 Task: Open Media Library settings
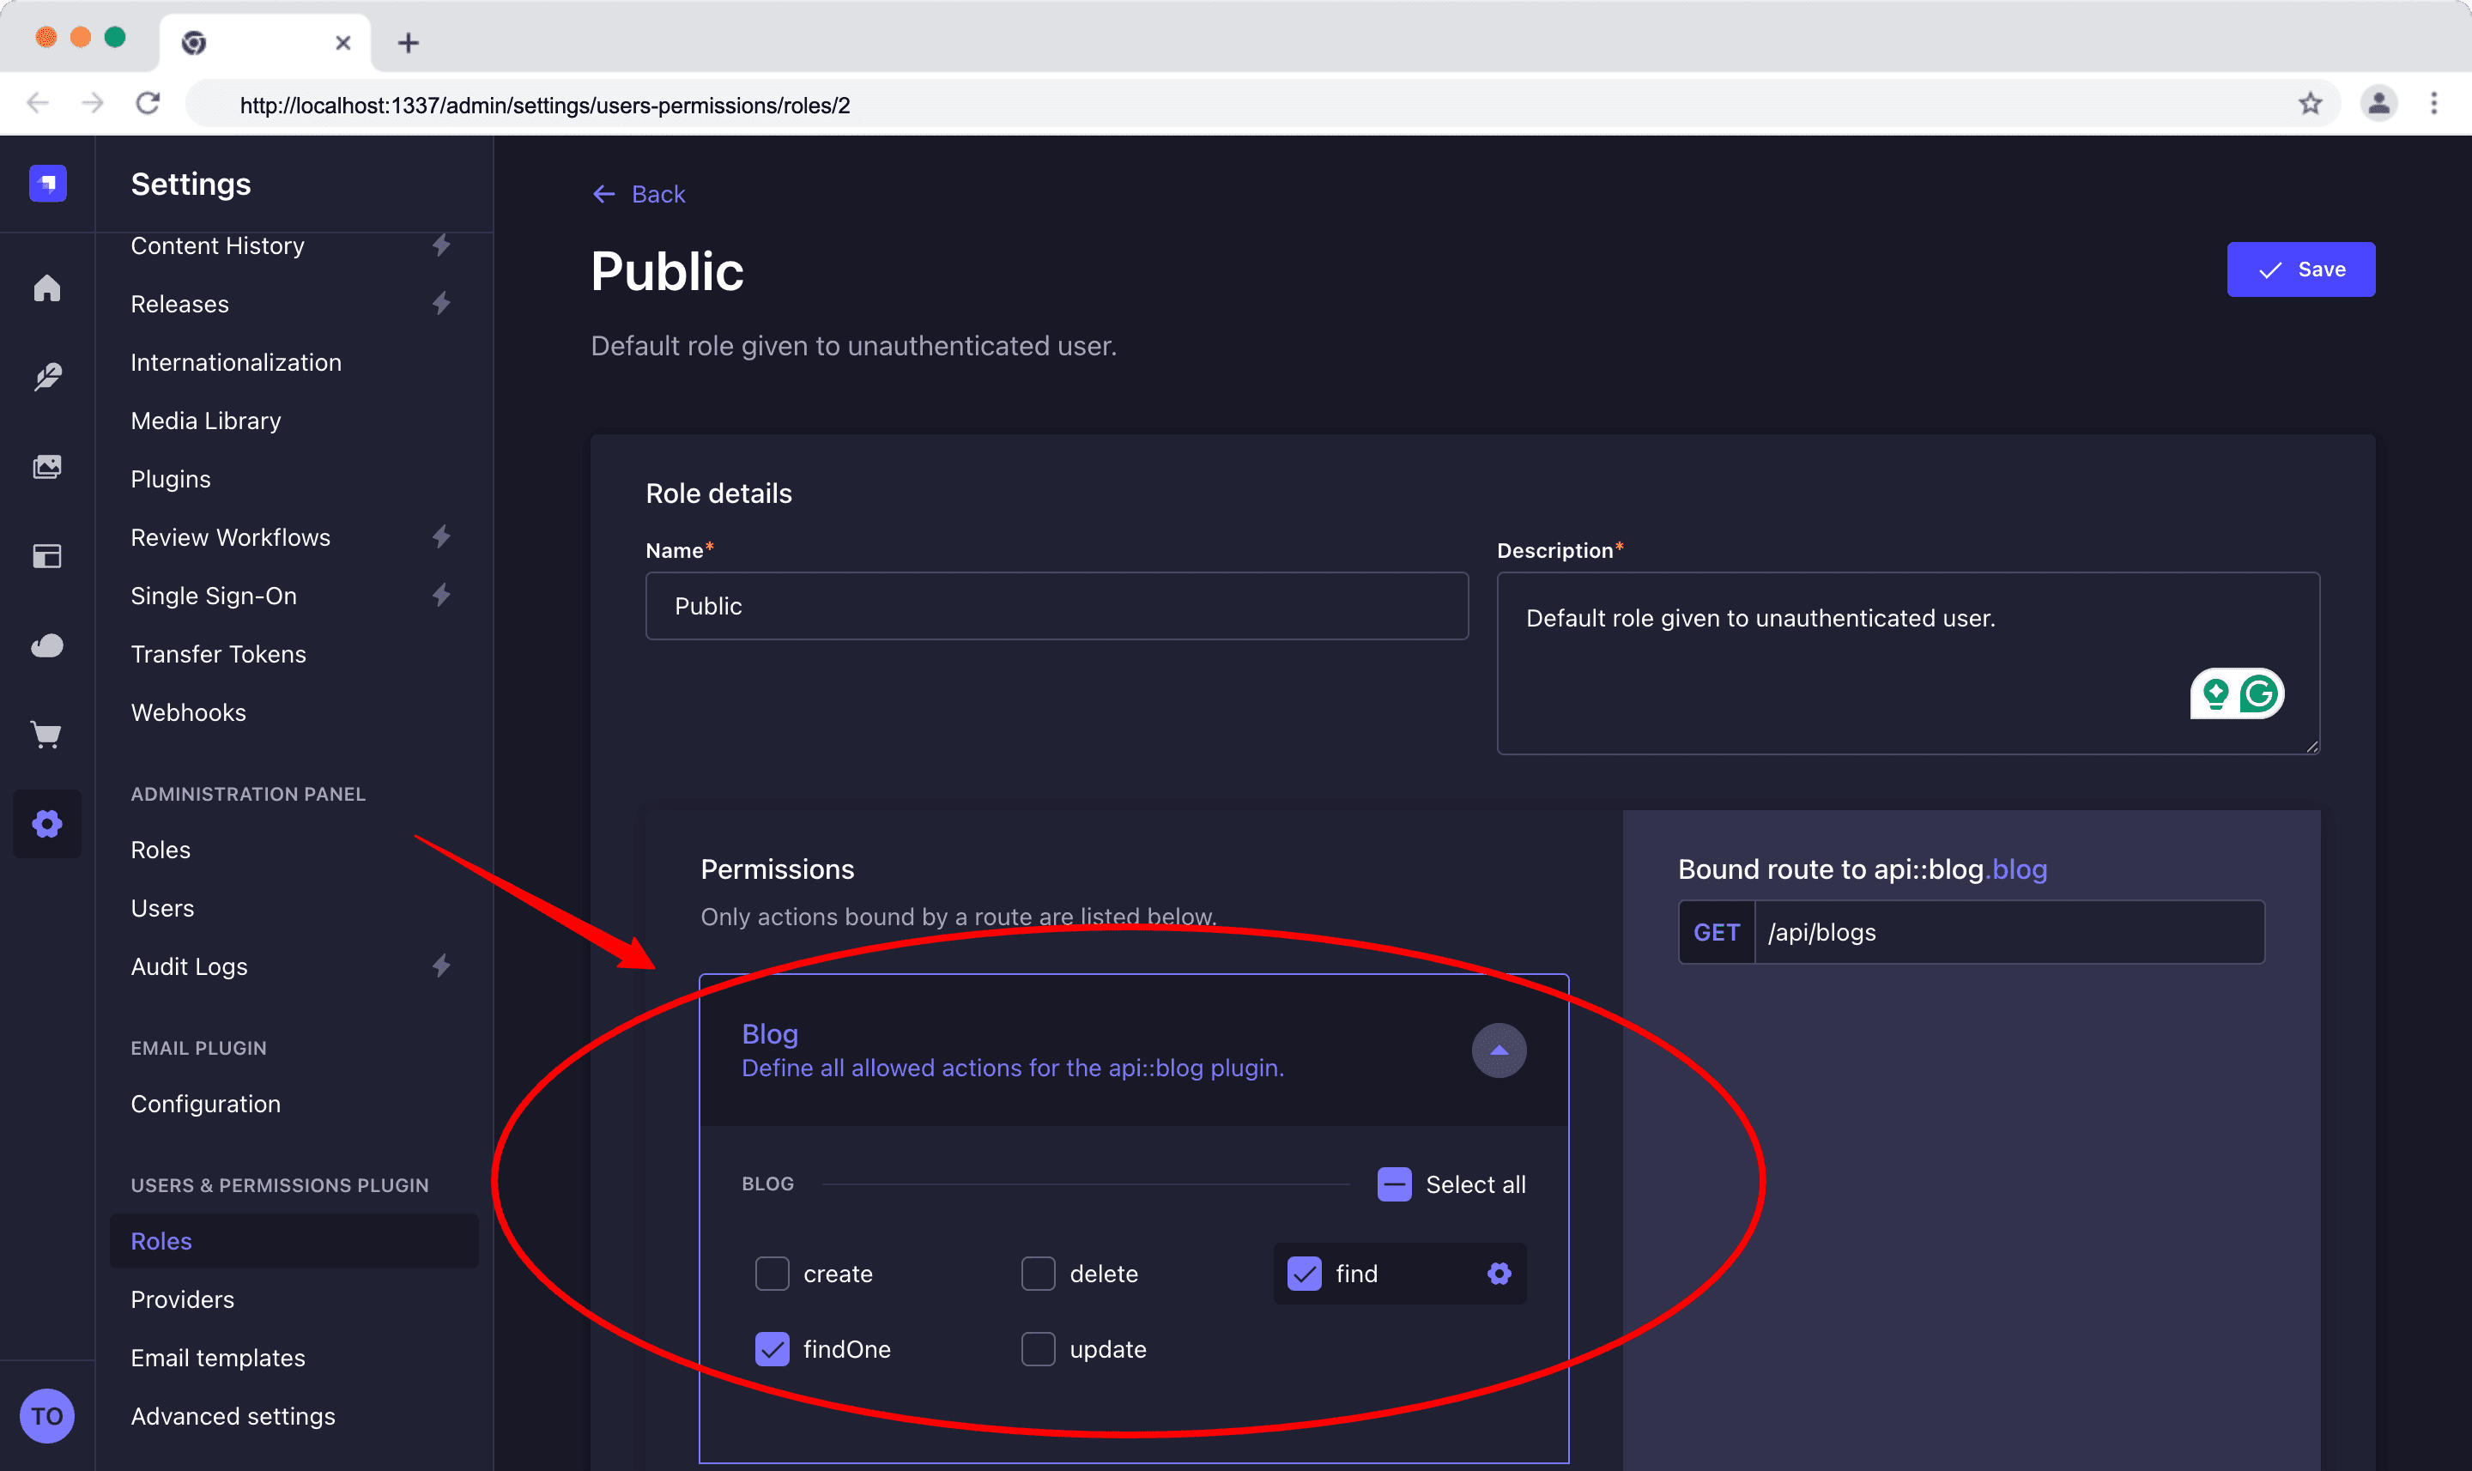tap(206, 421)
